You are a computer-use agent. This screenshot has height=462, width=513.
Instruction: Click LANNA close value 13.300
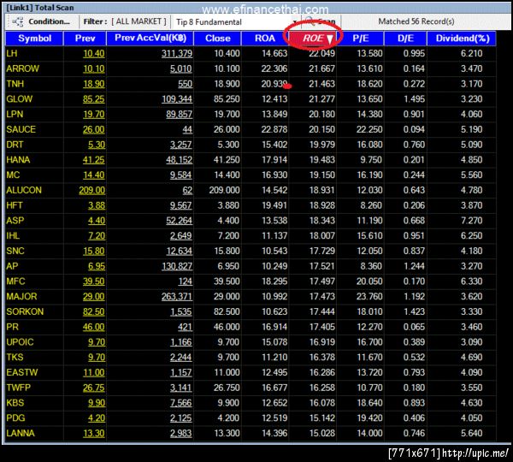pos(227,433)
